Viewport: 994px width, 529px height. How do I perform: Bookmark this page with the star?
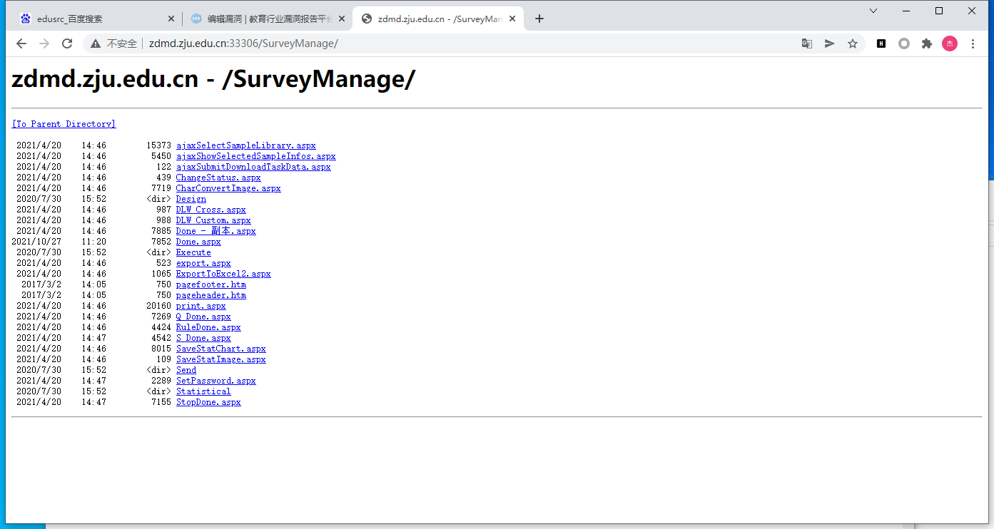[x=852, y=43]
